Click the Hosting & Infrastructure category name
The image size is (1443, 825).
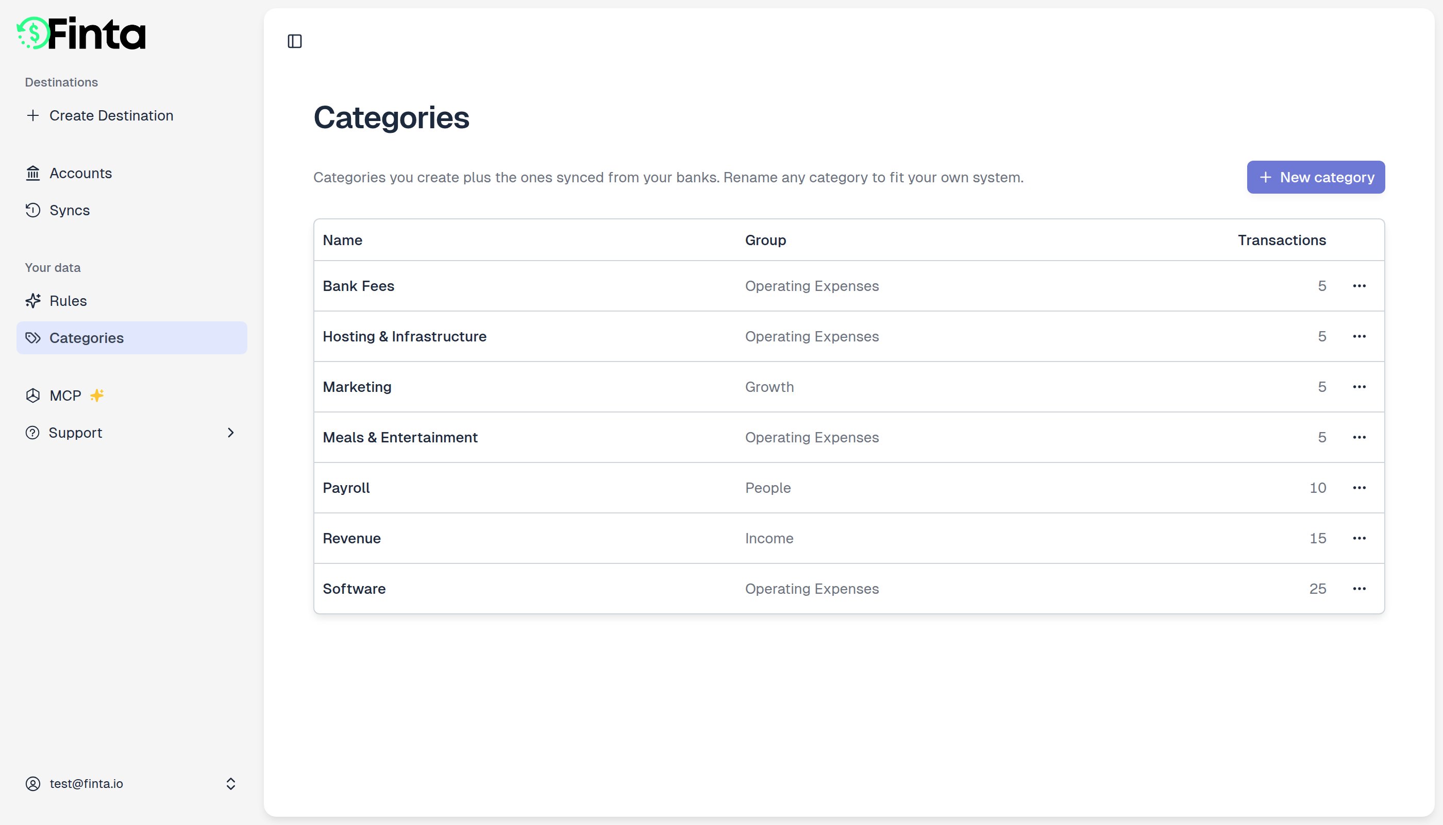tap(404, 337)
